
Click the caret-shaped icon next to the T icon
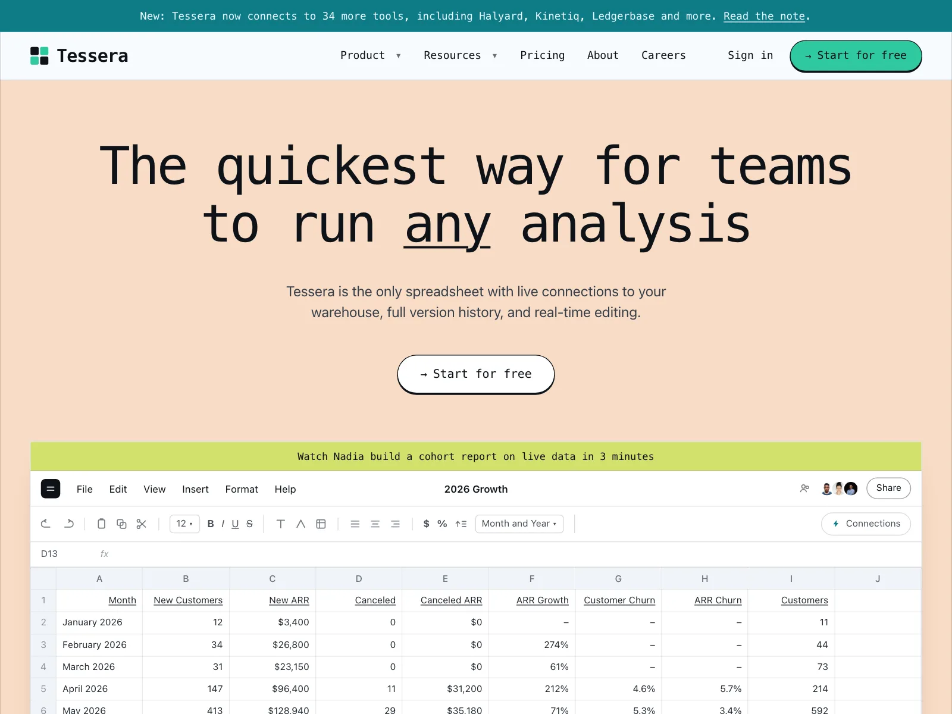coord(301,524)
